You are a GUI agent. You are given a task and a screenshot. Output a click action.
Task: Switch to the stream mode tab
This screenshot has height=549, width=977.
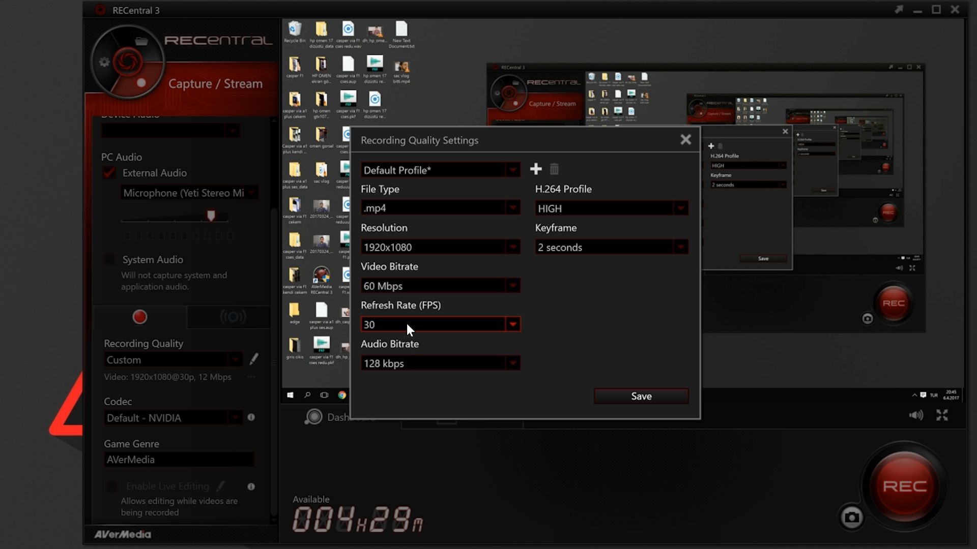[233, 317]
